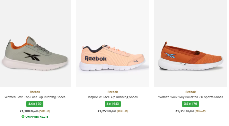Click the (59% off) discount label
This screenshot has width=229, height=126.
pos(200,111)
